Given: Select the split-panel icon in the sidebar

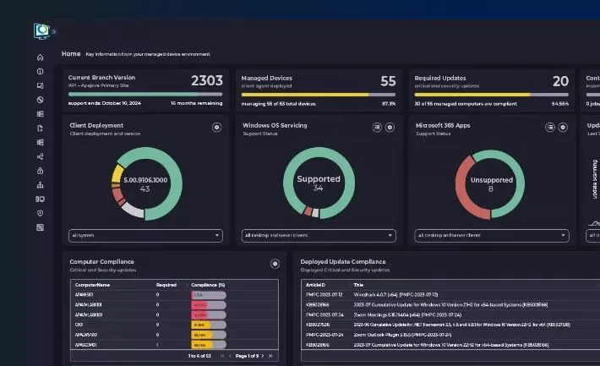Looking at the screenshot, I should 41,199.
